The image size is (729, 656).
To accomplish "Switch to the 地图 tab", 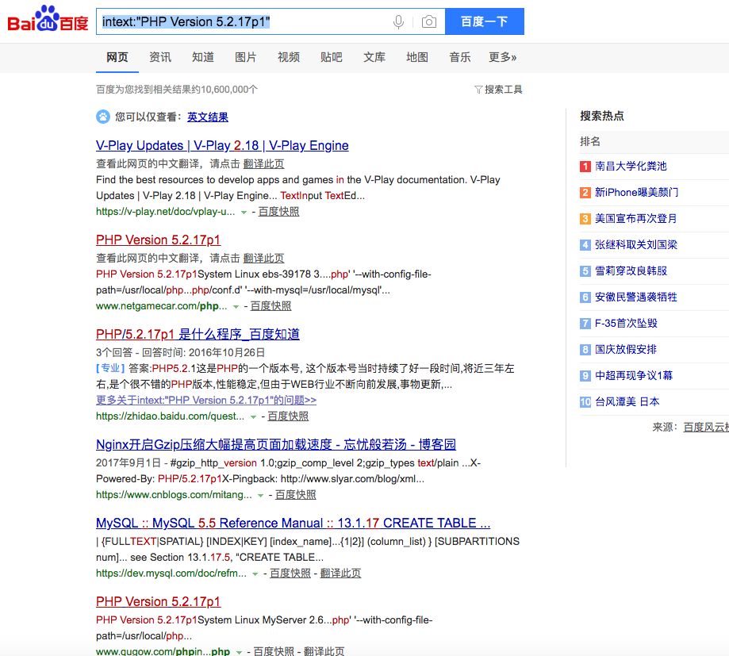I will tap(417, 57).
